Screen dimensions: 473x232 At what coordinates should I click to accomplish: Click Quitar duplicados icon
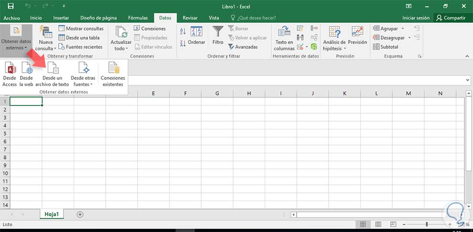300,37
